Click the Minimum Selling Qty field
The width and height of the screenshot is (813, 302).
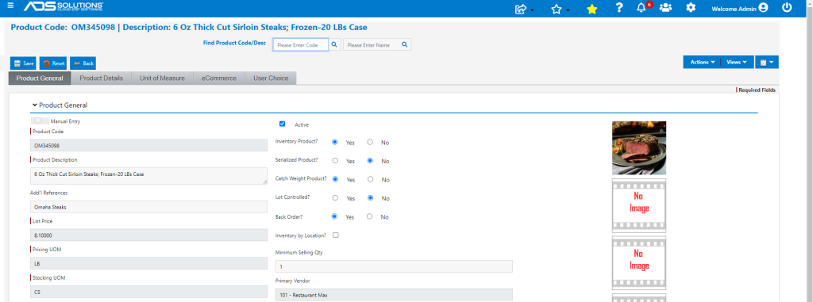click(394, 266)
